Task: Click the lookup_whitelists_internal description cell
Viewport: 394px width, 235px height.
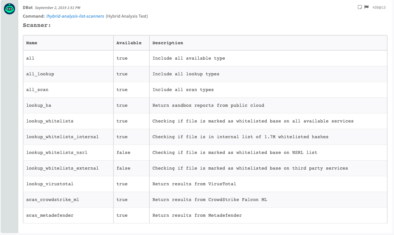Action: 240,137
